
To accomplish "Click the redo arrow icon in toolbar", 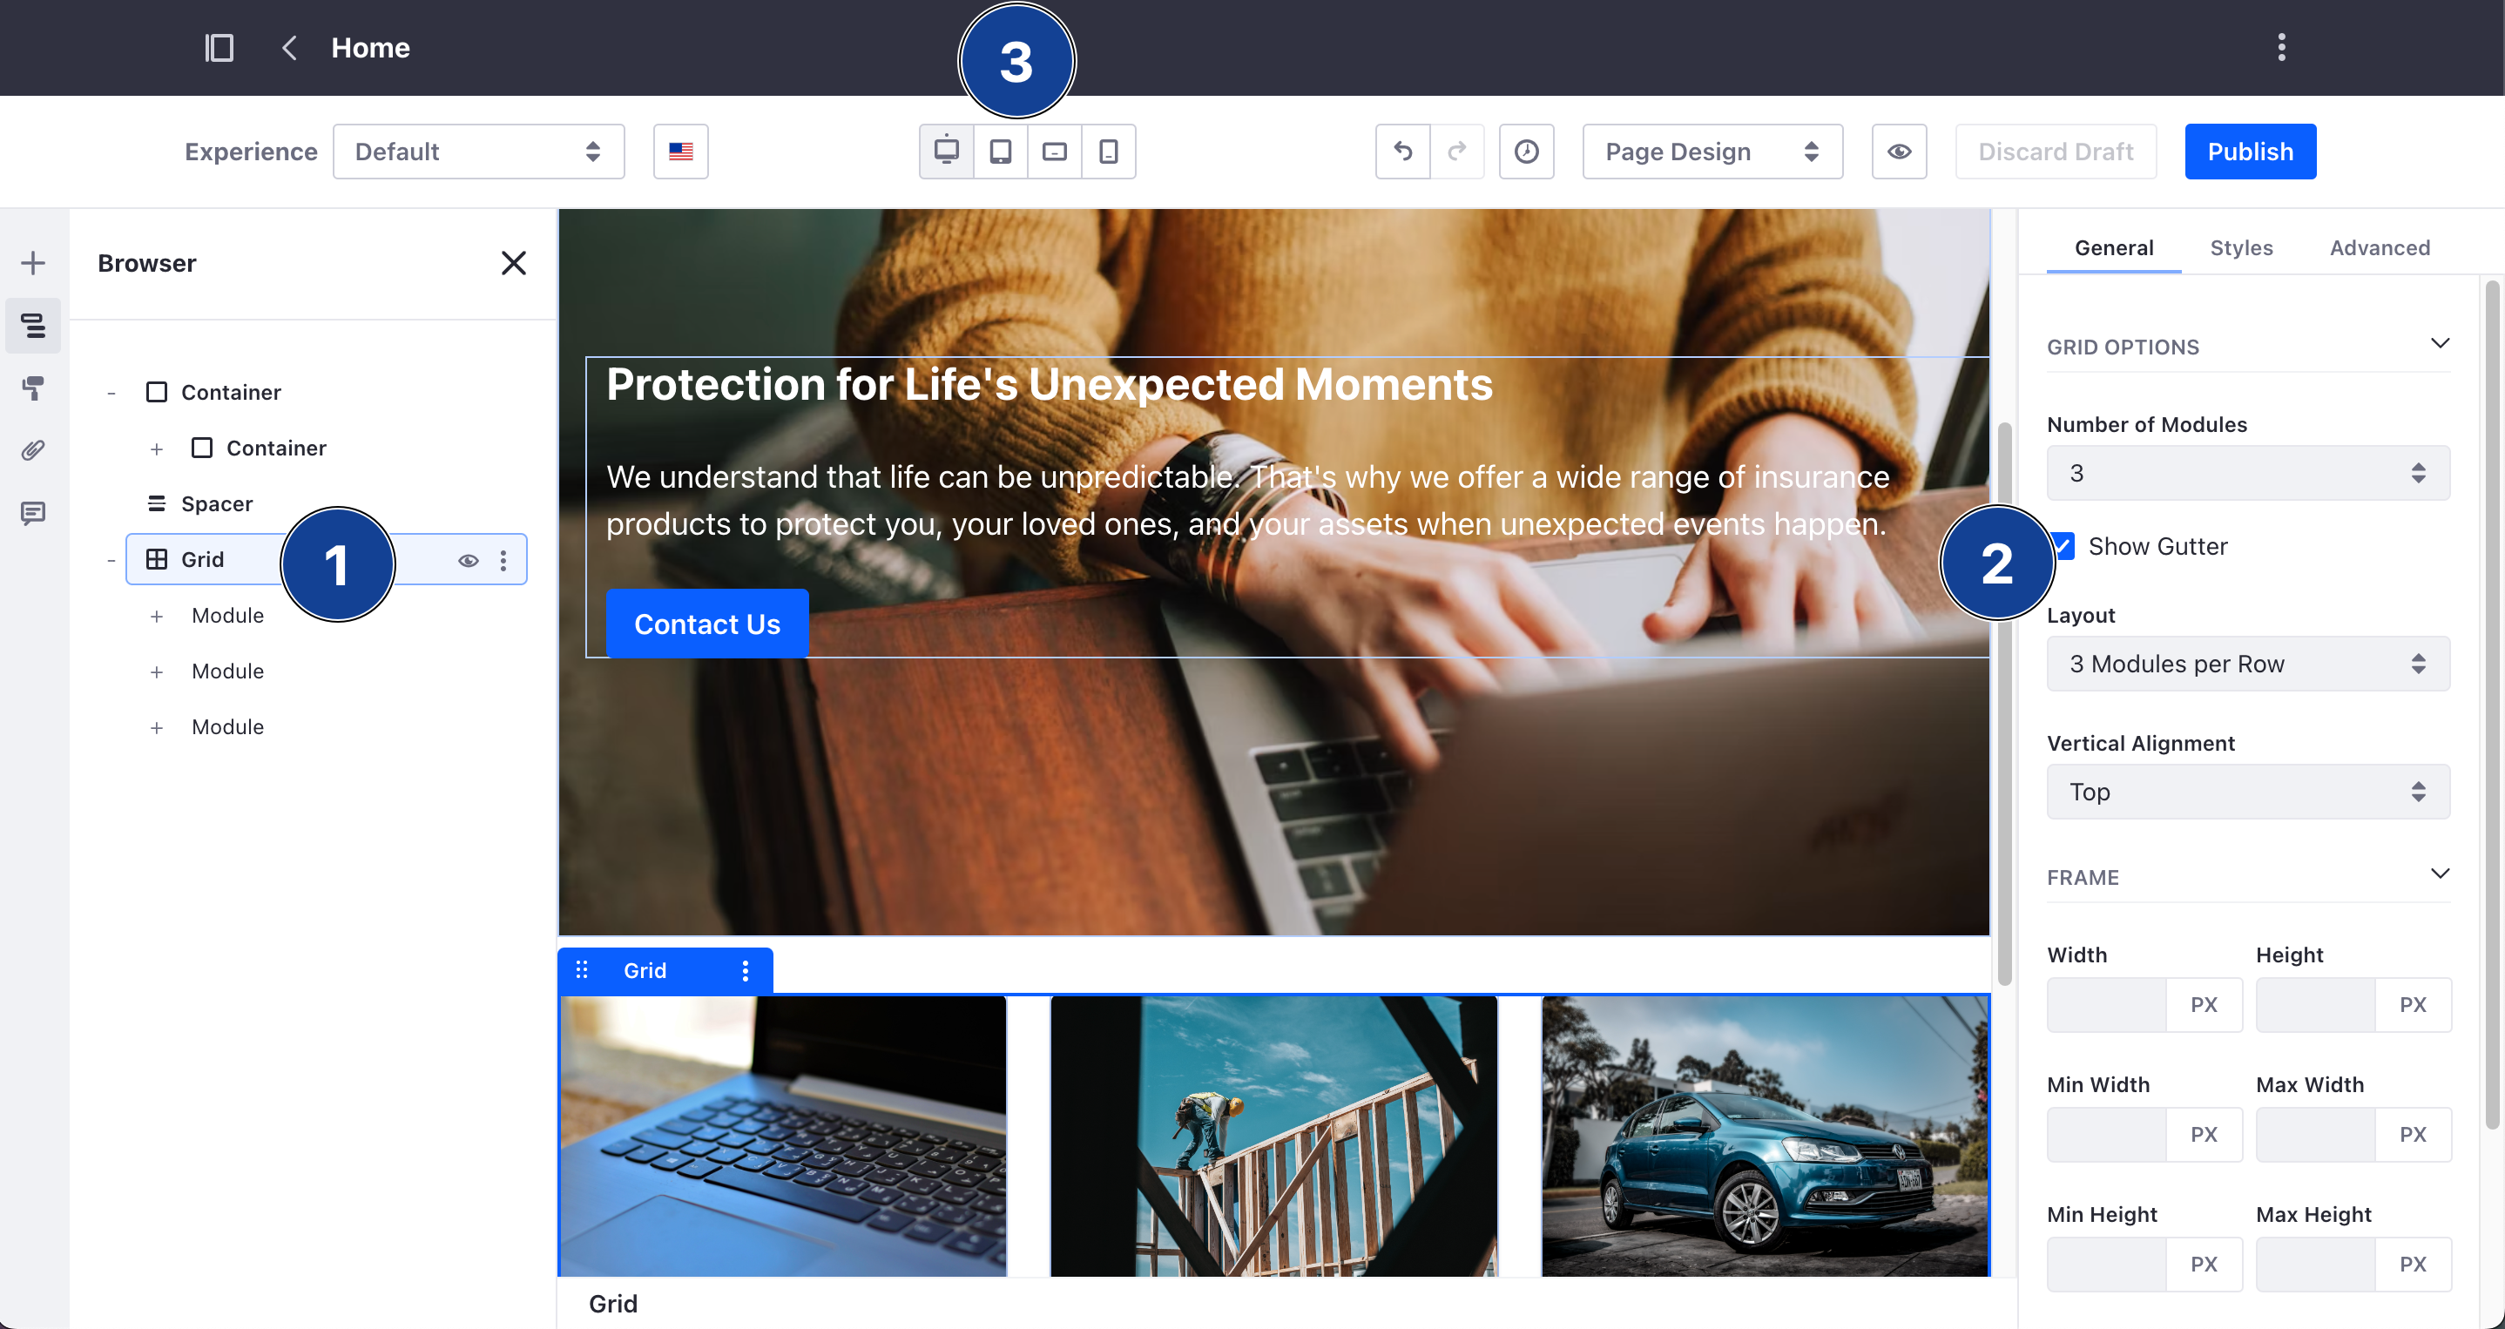I will [x=1456, y=151].
